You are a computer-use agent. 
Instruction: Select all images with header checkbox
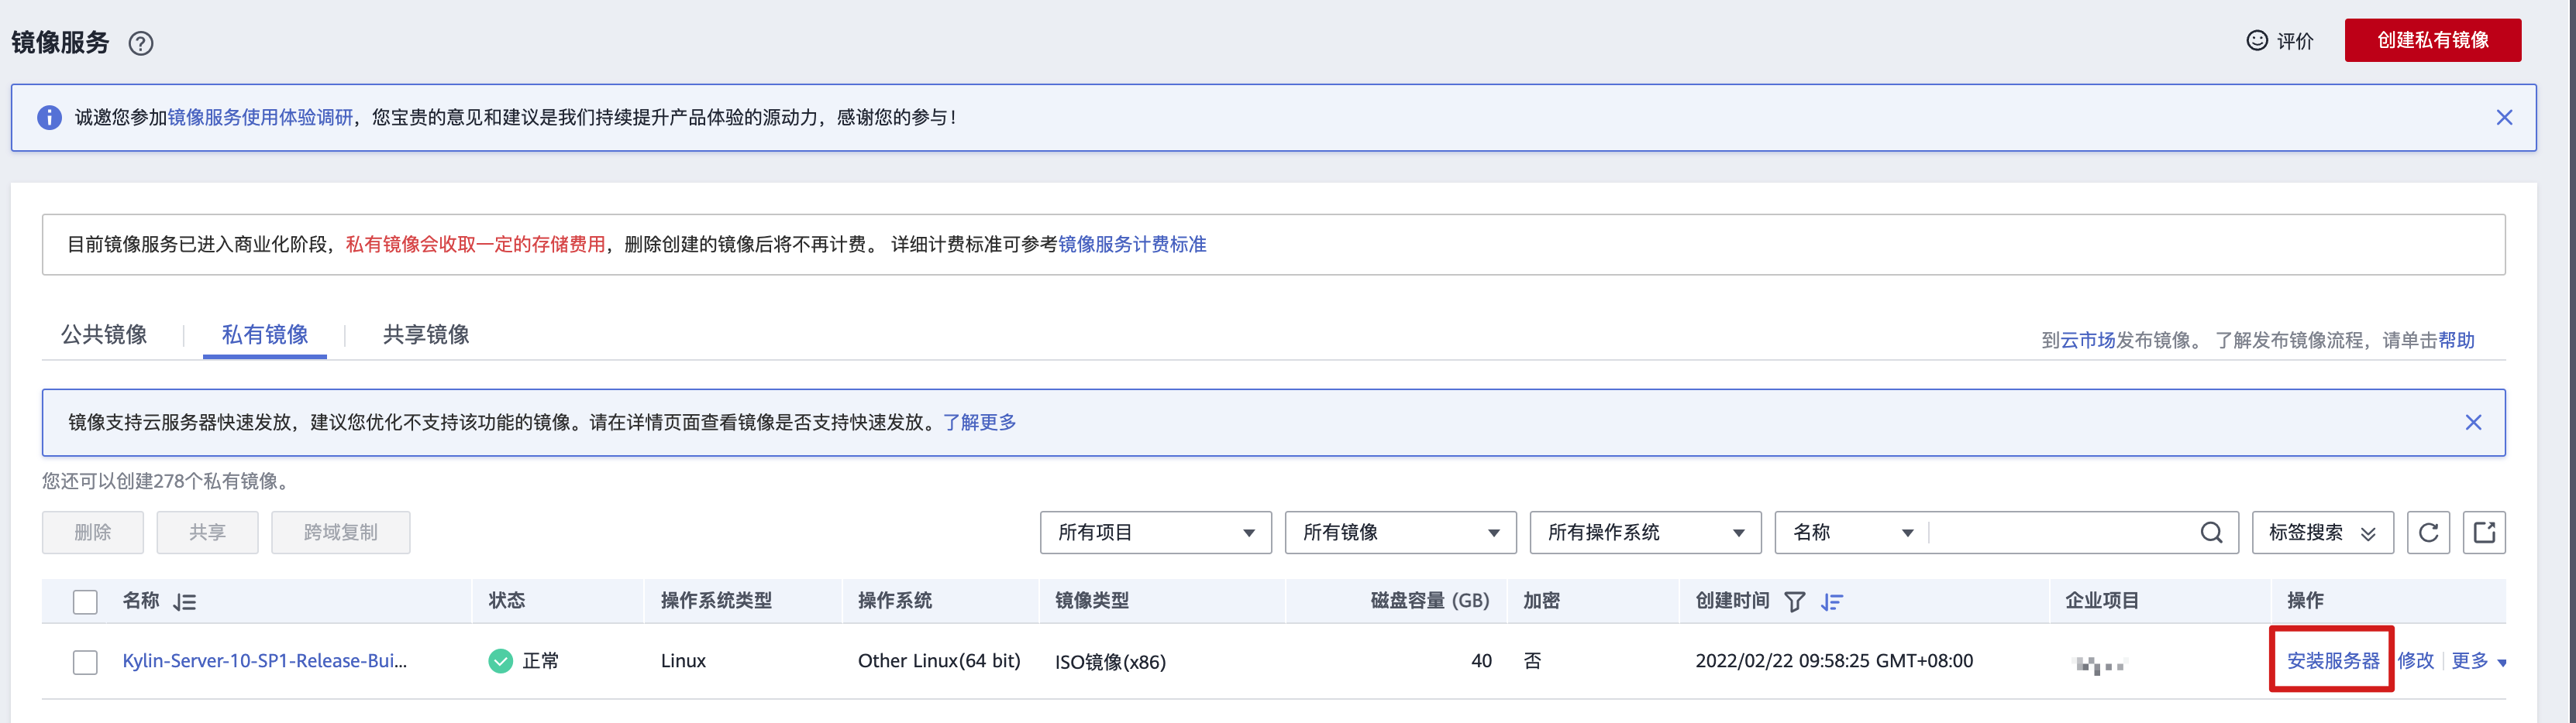coord(85,601)
